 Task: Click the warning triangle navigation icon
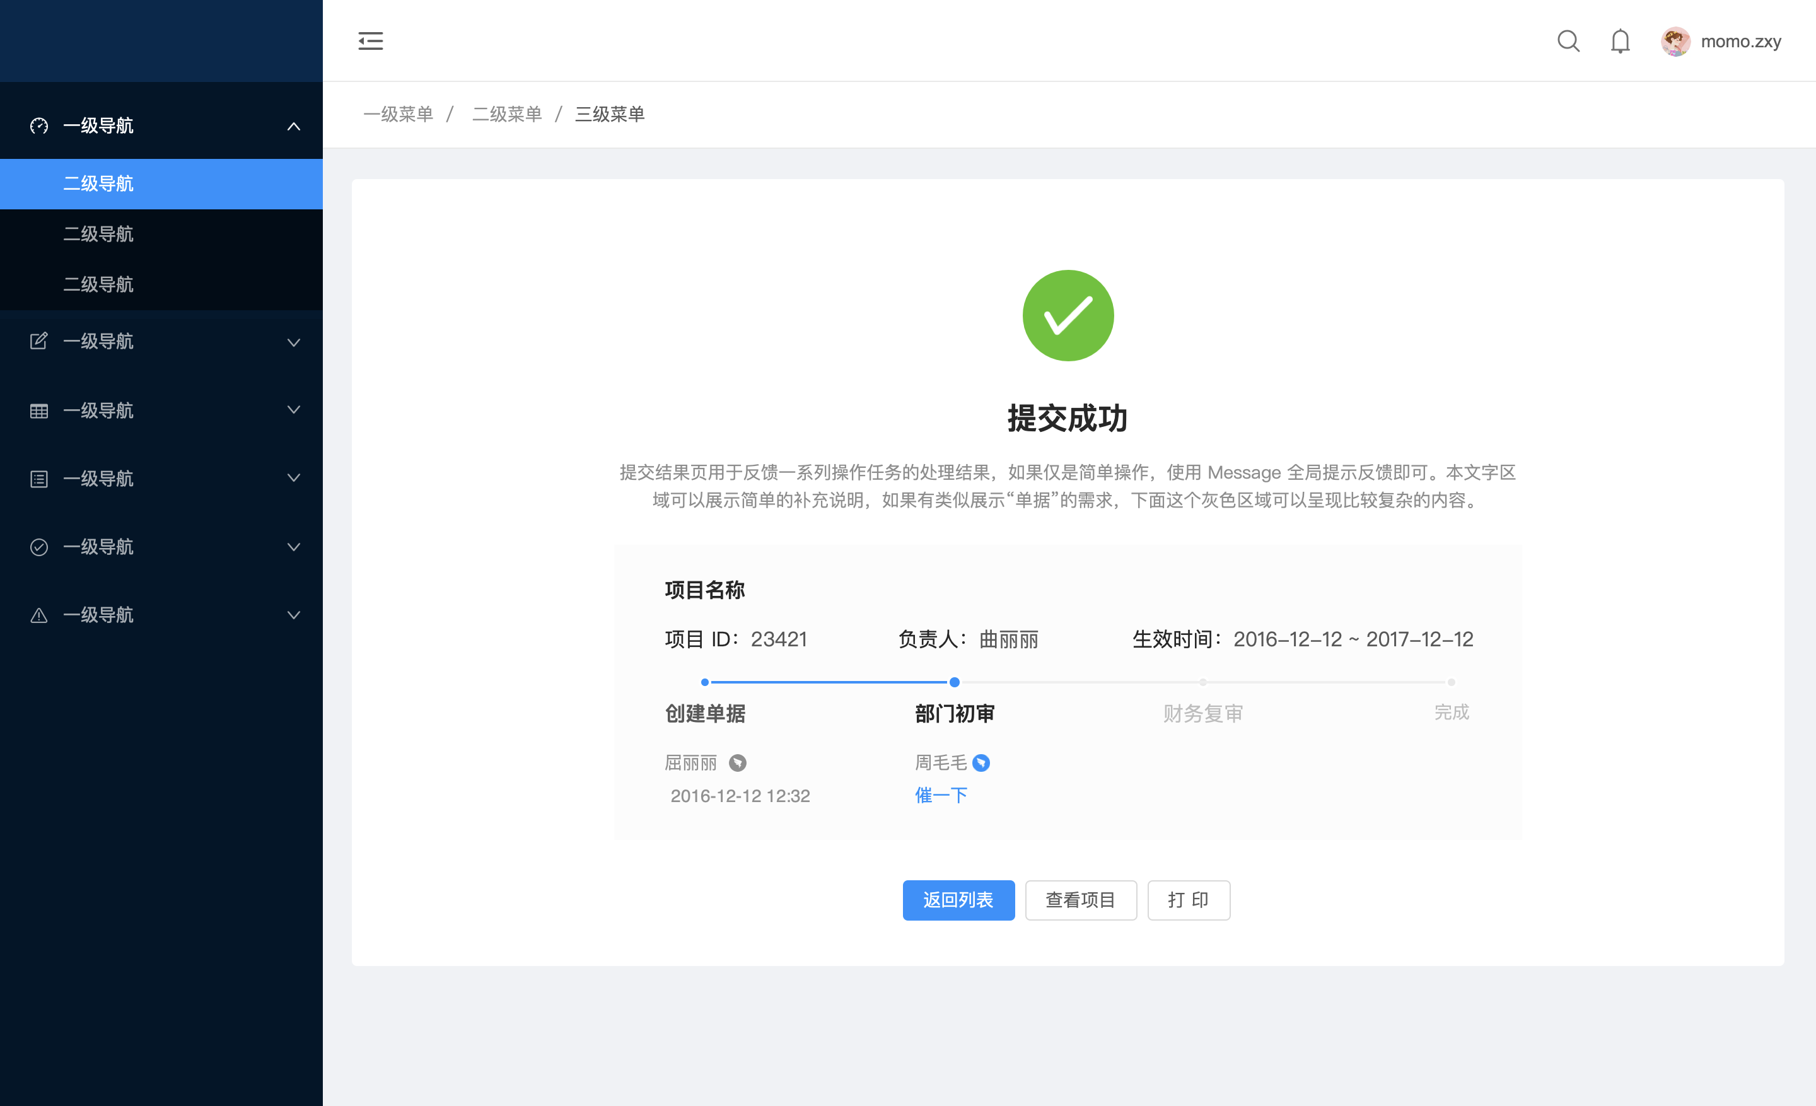point(39,615)
